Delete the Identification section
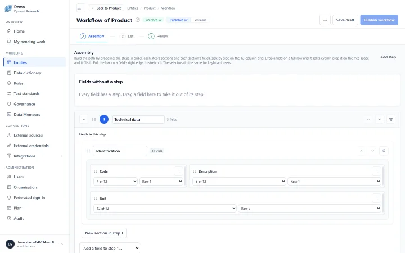Image resolution: width=405 pixels, height=253 pixels. point(384,151)
